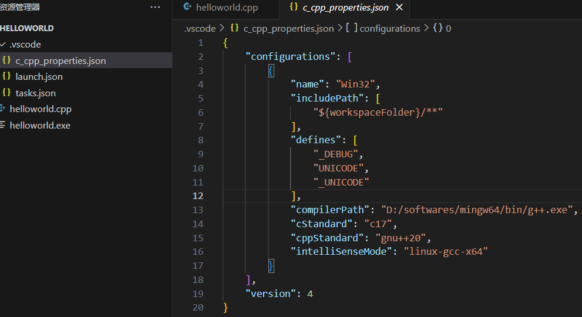Collapse the HELLOWORLD workspace root
The height and width of the screenshot is (317, 582).
point(27,28)
